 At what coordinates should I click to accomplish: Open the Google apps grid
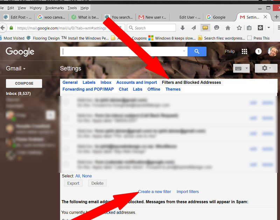(x=244, y=51)
